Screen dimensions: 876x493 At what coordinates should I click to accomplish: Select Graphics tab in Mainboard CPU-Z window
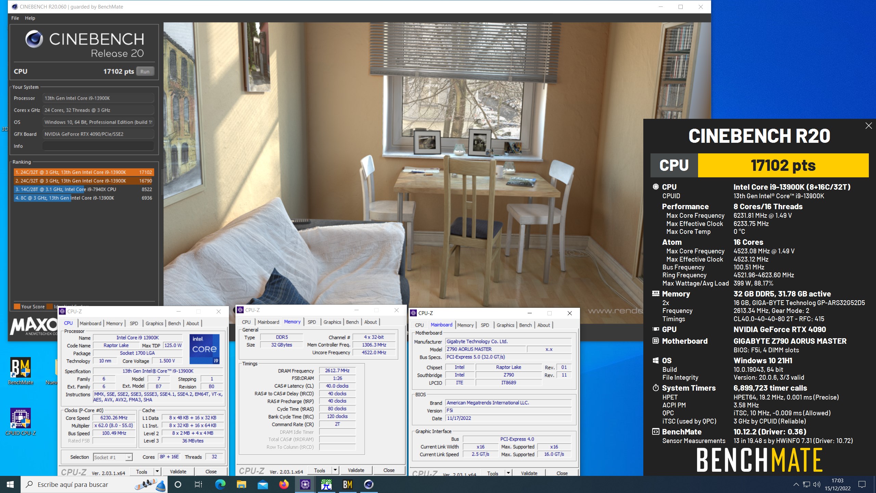[x=505, y=325]
